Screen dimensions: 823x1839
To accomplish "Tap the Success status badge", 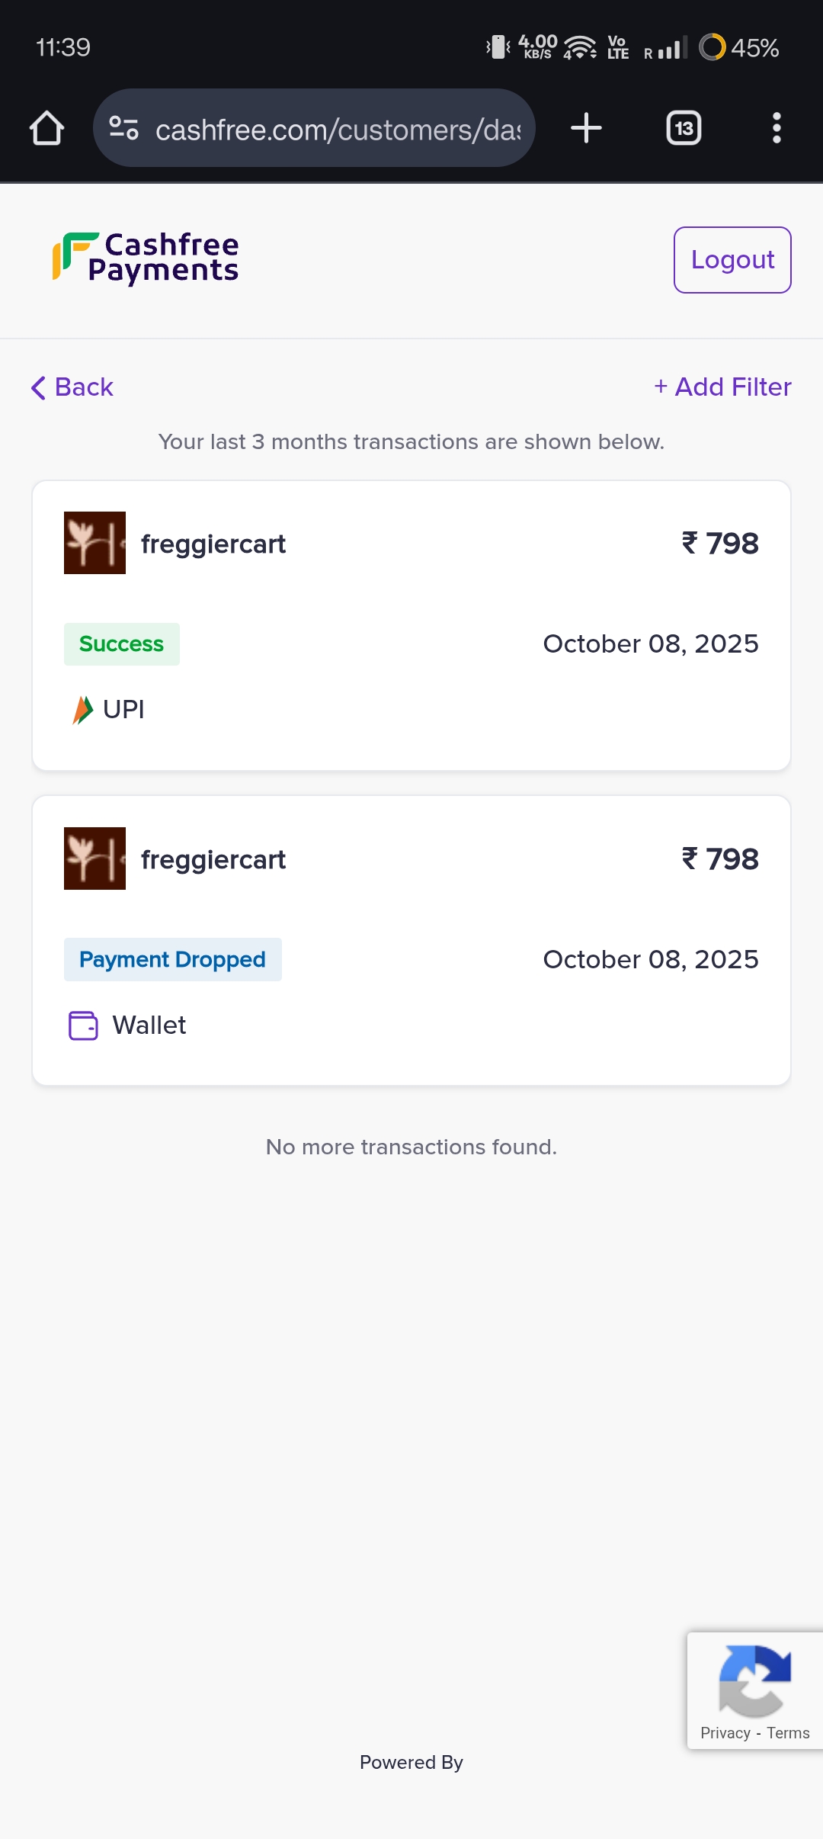I will 122,644.
